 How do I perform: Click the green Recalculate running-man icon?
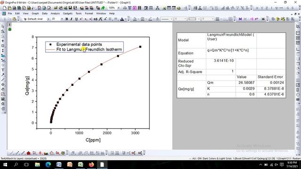103,8
